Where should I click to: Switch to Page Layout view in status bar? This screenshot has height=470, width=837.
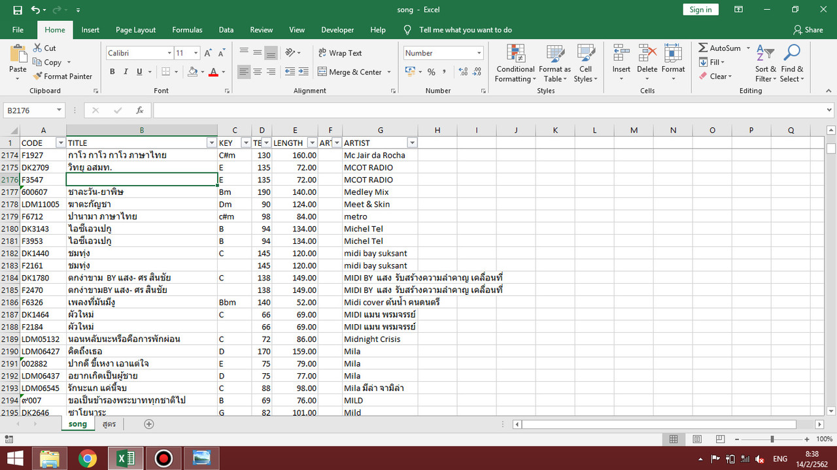[697, 439]
